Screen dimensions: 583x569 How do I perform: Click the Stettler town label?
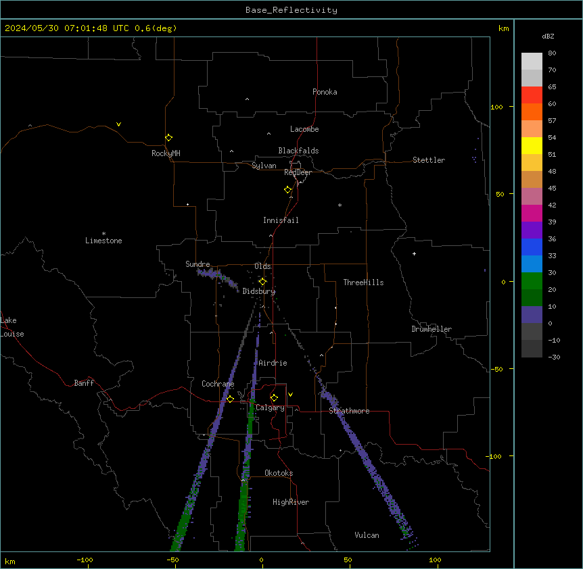429,160
